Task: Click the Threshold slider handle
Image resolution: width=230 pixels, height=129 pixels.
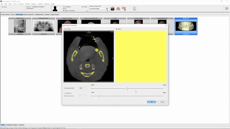Action: (x=127, y=89)
